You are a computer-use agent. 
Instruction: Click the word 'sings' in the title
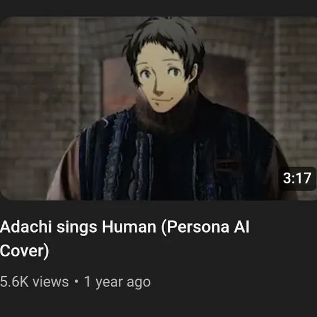tap(77, 228)
